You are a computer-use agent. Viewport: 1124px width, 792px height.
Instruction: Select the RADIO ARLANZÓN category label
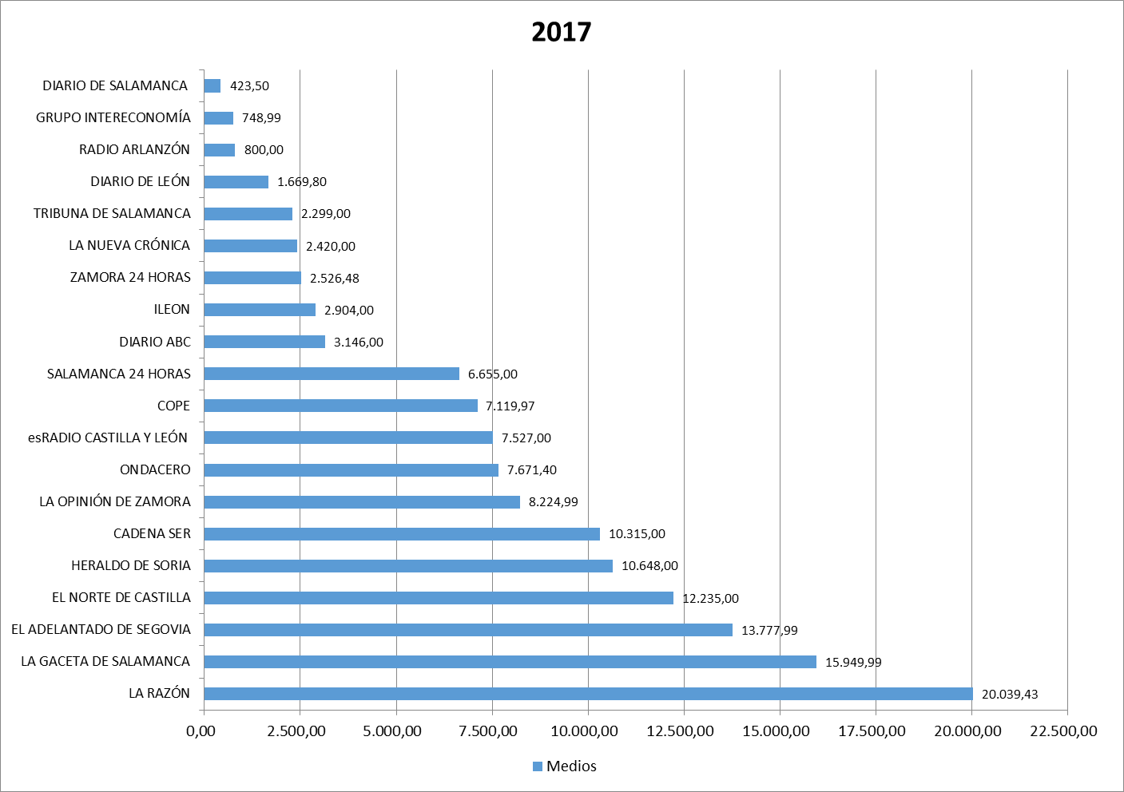click(134, 149)
